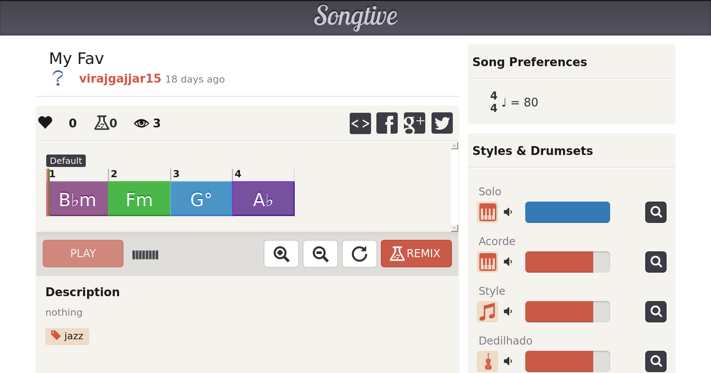Click the reload circular arrow button

pos(359,254)
